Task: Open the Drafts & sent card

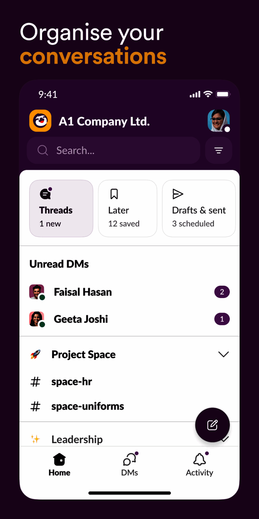Action: tap(199, 208)
